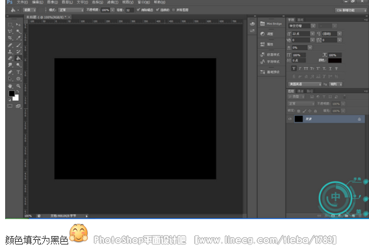The image size is (369, 251).
Task: Click the white background color swatch
Action: (16, 98)
